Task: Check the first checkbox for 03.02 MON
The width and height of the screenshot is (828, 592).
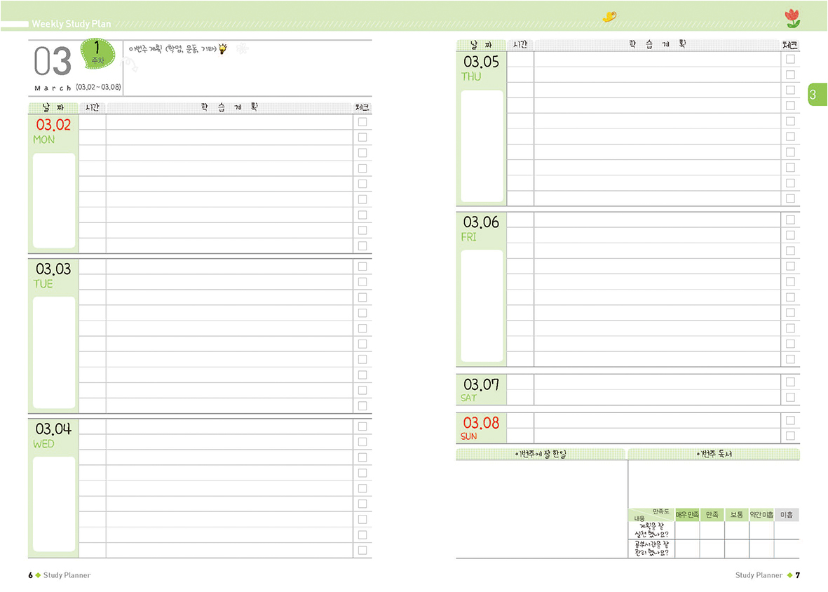Action: point(362,122)
